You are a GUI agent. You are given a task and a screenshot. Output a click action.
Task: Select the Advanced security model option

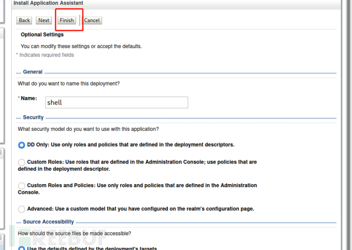click(x=21, y=209)
